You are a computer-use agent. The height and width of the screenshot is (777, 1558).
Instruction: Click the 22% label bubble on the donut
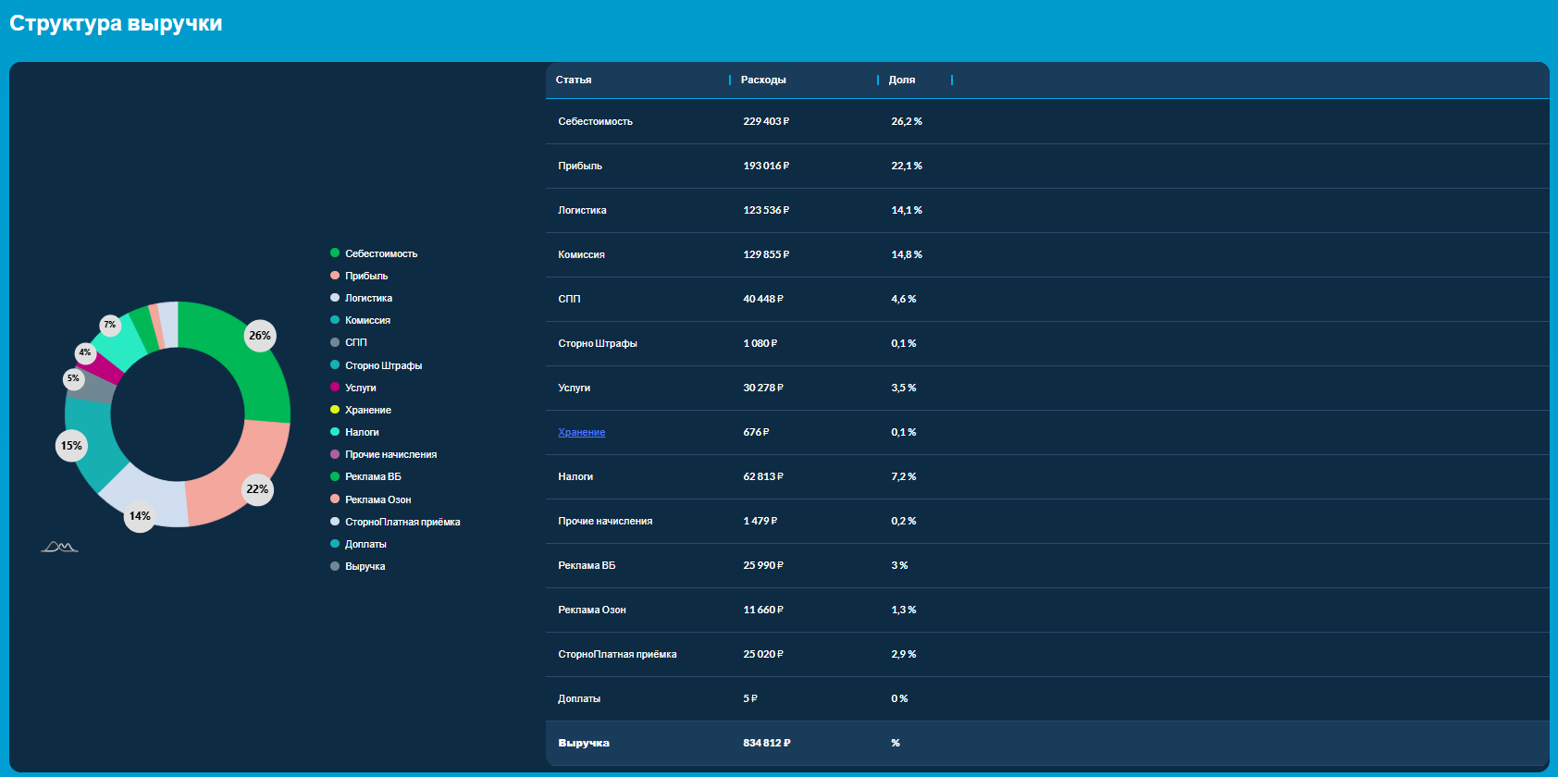[257, 489]
